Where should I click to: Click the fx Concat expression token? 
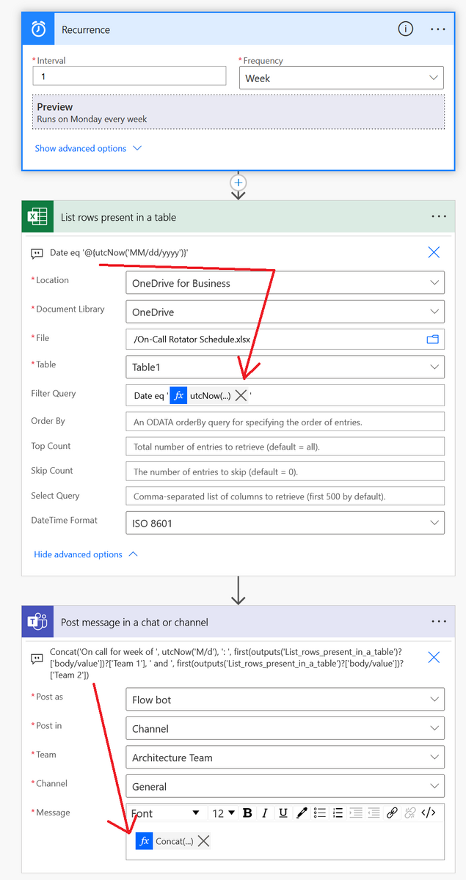pos(165,841)
